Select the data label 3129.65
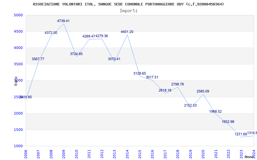Viewport: 257px width, 160px height. (139, 73)
